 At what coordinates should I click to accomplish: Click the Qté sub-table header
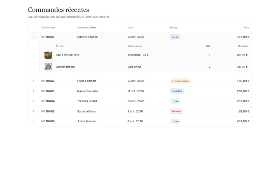208,46
